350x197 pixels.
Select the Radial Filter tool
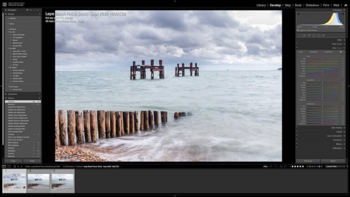(x=319, y=35)
